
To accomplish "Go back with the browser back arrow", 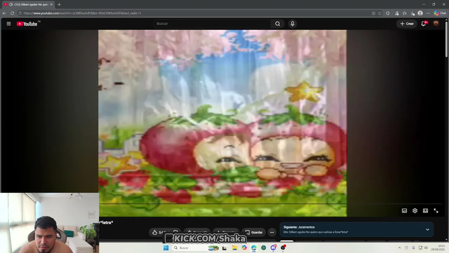I will pos(4,13).
